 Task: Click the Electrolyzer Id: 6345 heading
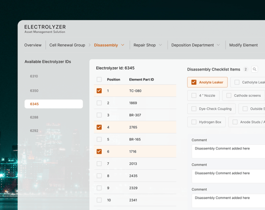(115, 68)
